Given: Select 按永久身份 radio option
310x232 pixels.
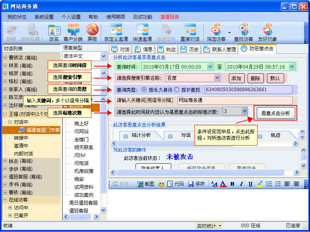Looking at the screenshot, I should [x=144, y=90].
